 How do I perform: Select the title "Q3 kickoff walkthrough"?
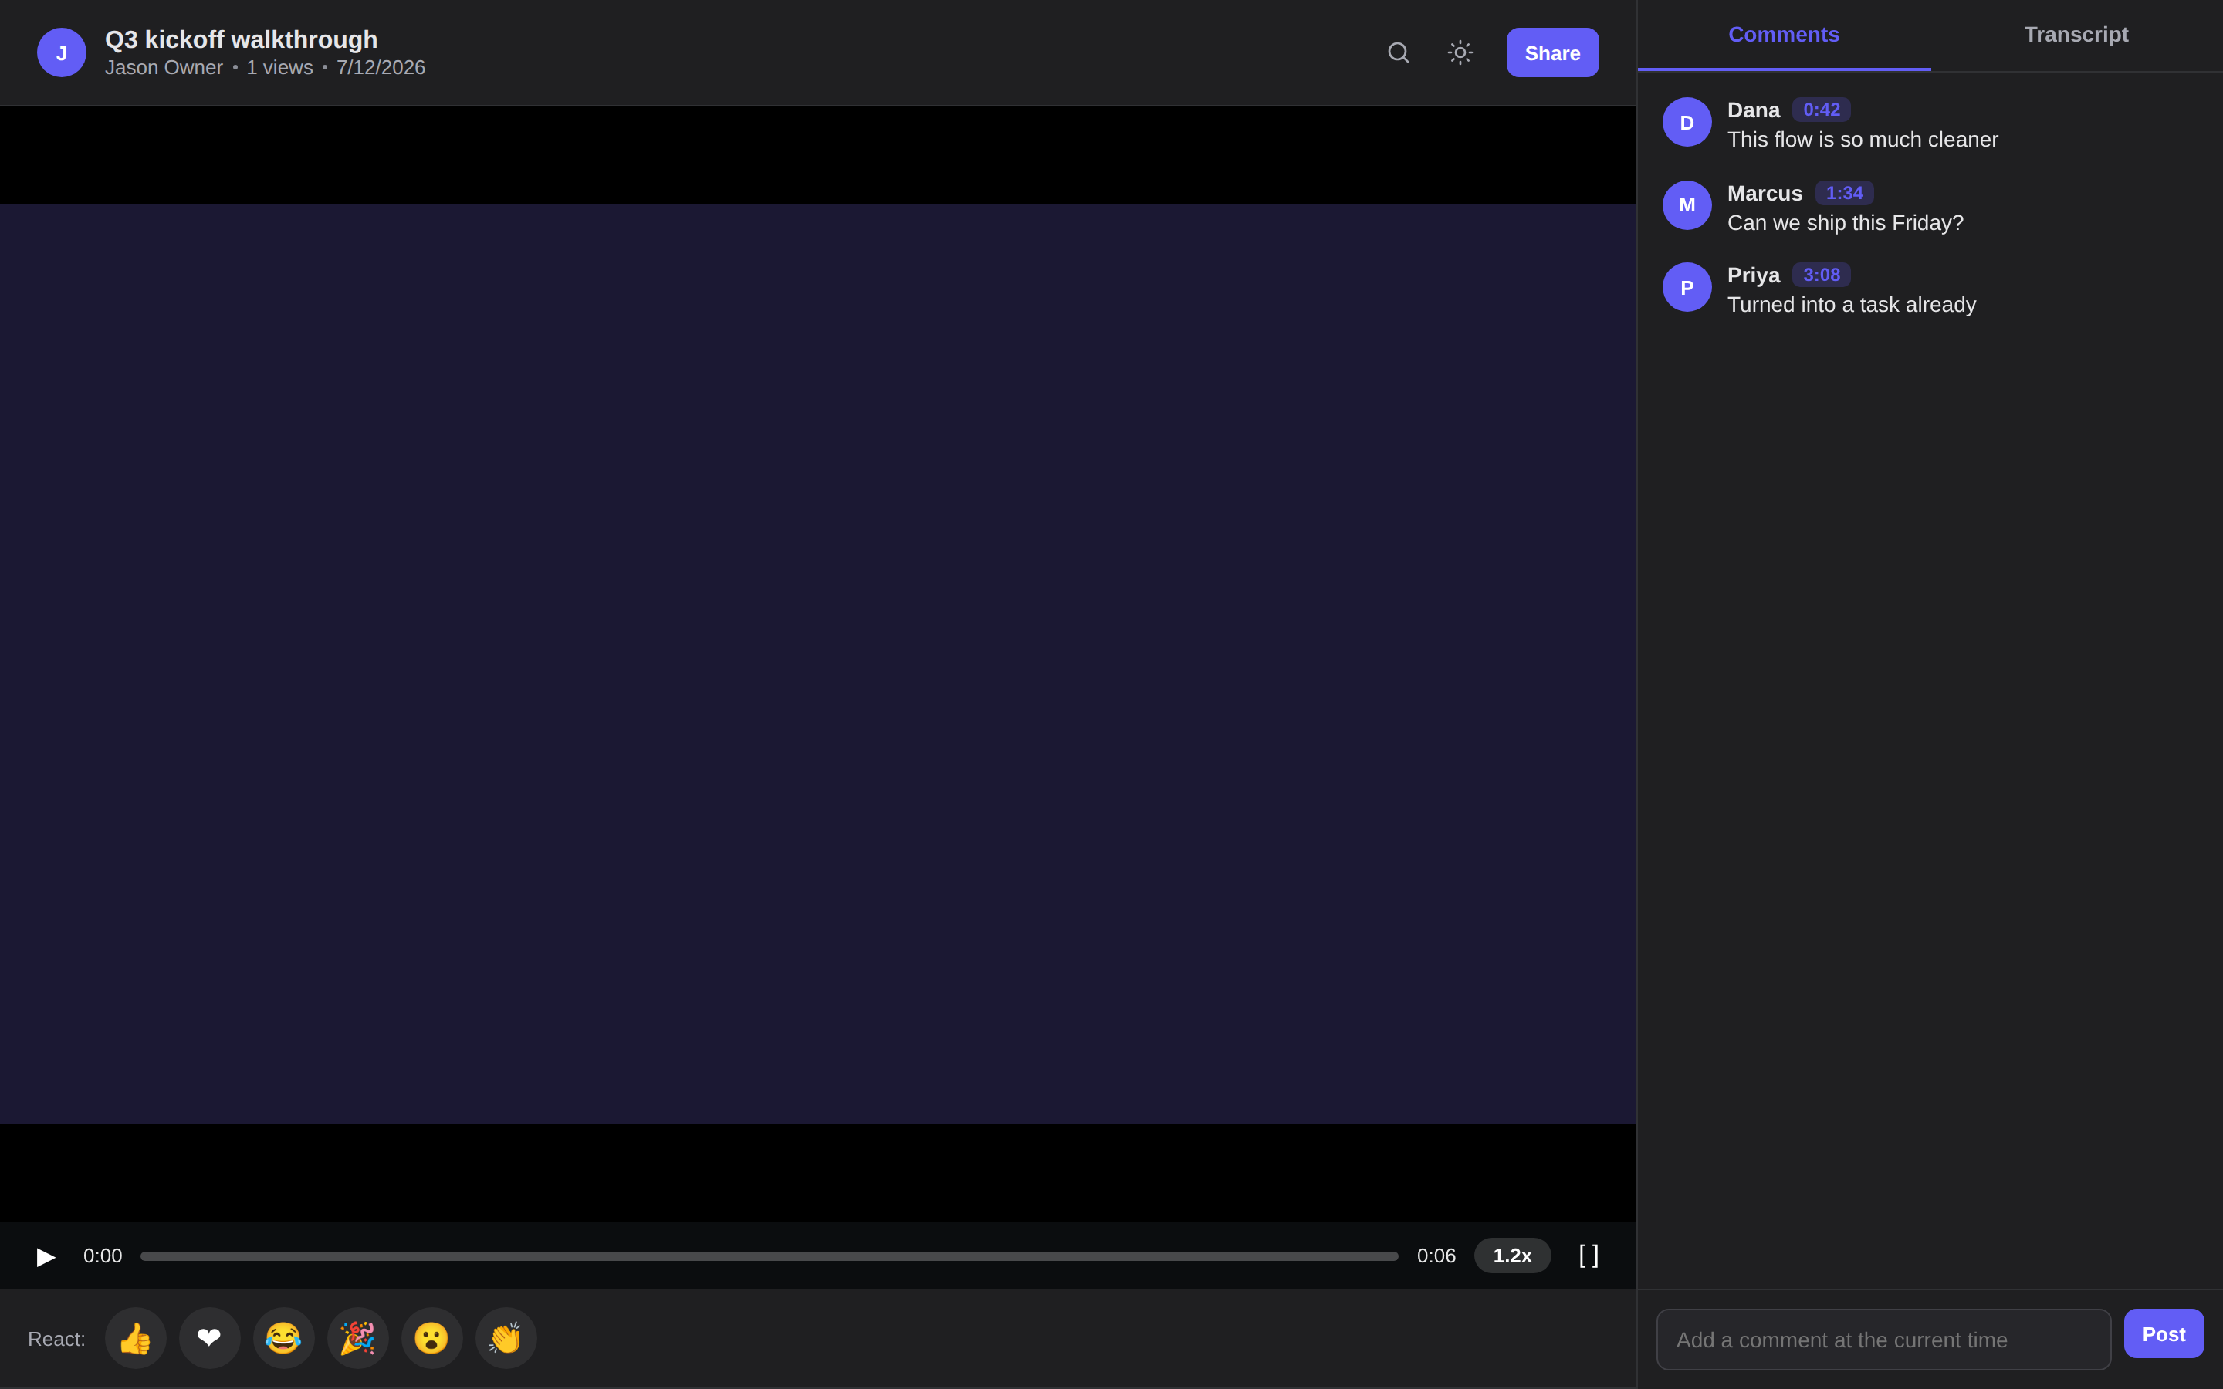pyautogui.click(x=242, y=39)
